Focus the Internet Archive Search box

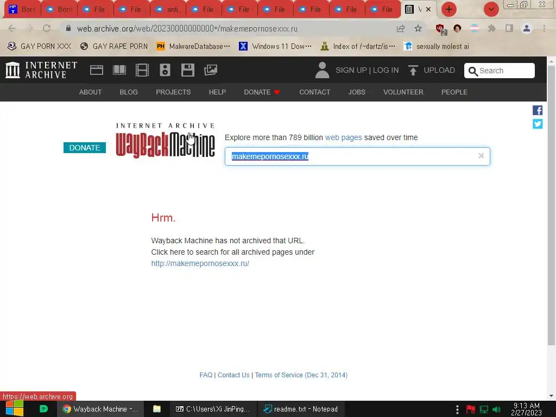click(500, 71)
